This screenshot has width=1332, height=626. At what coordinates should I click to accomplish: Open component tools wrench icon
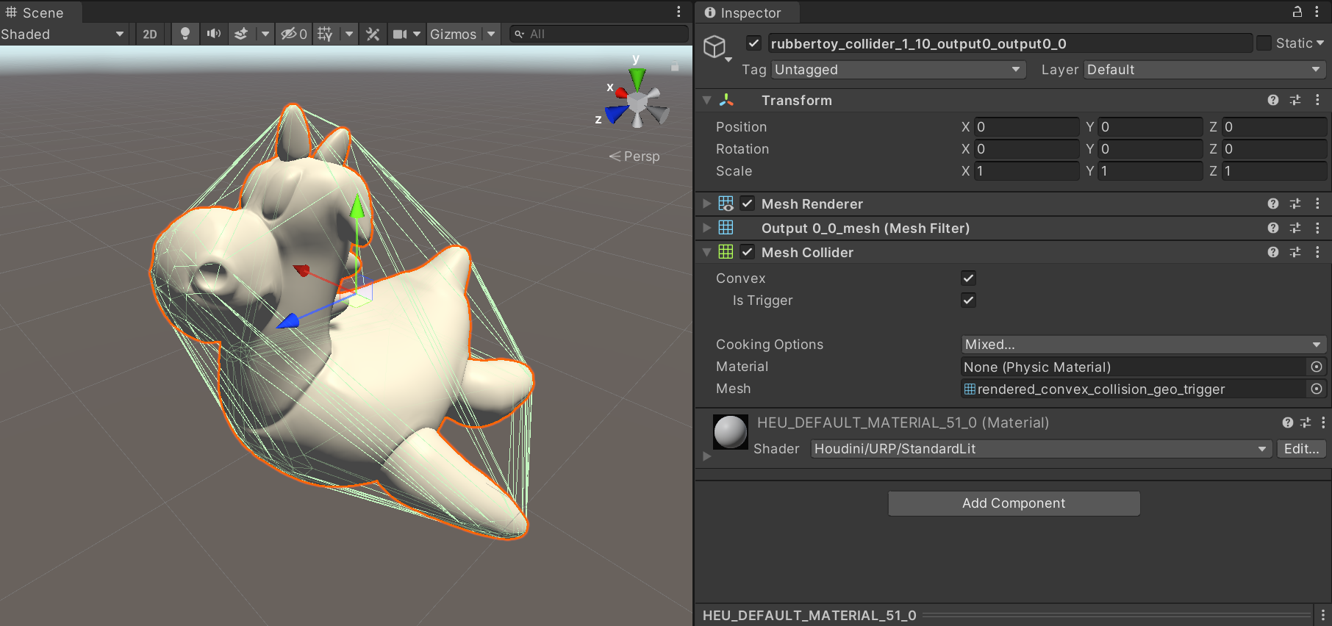(x=373, y=34)
